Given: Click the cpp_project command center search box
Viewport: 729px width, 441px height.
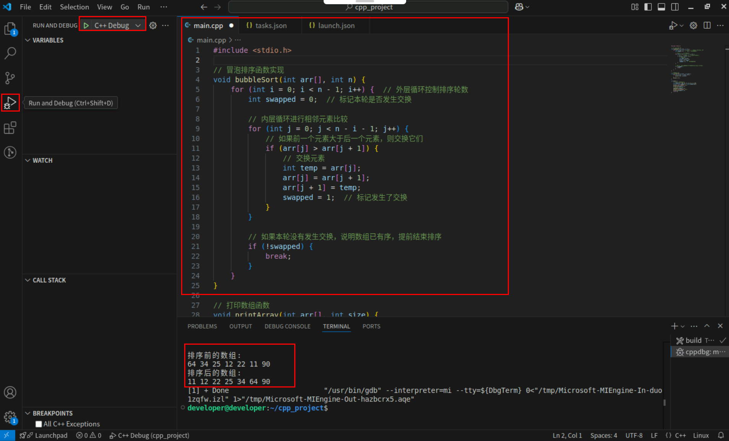Looking at the screenshot, I should point(368,7).
